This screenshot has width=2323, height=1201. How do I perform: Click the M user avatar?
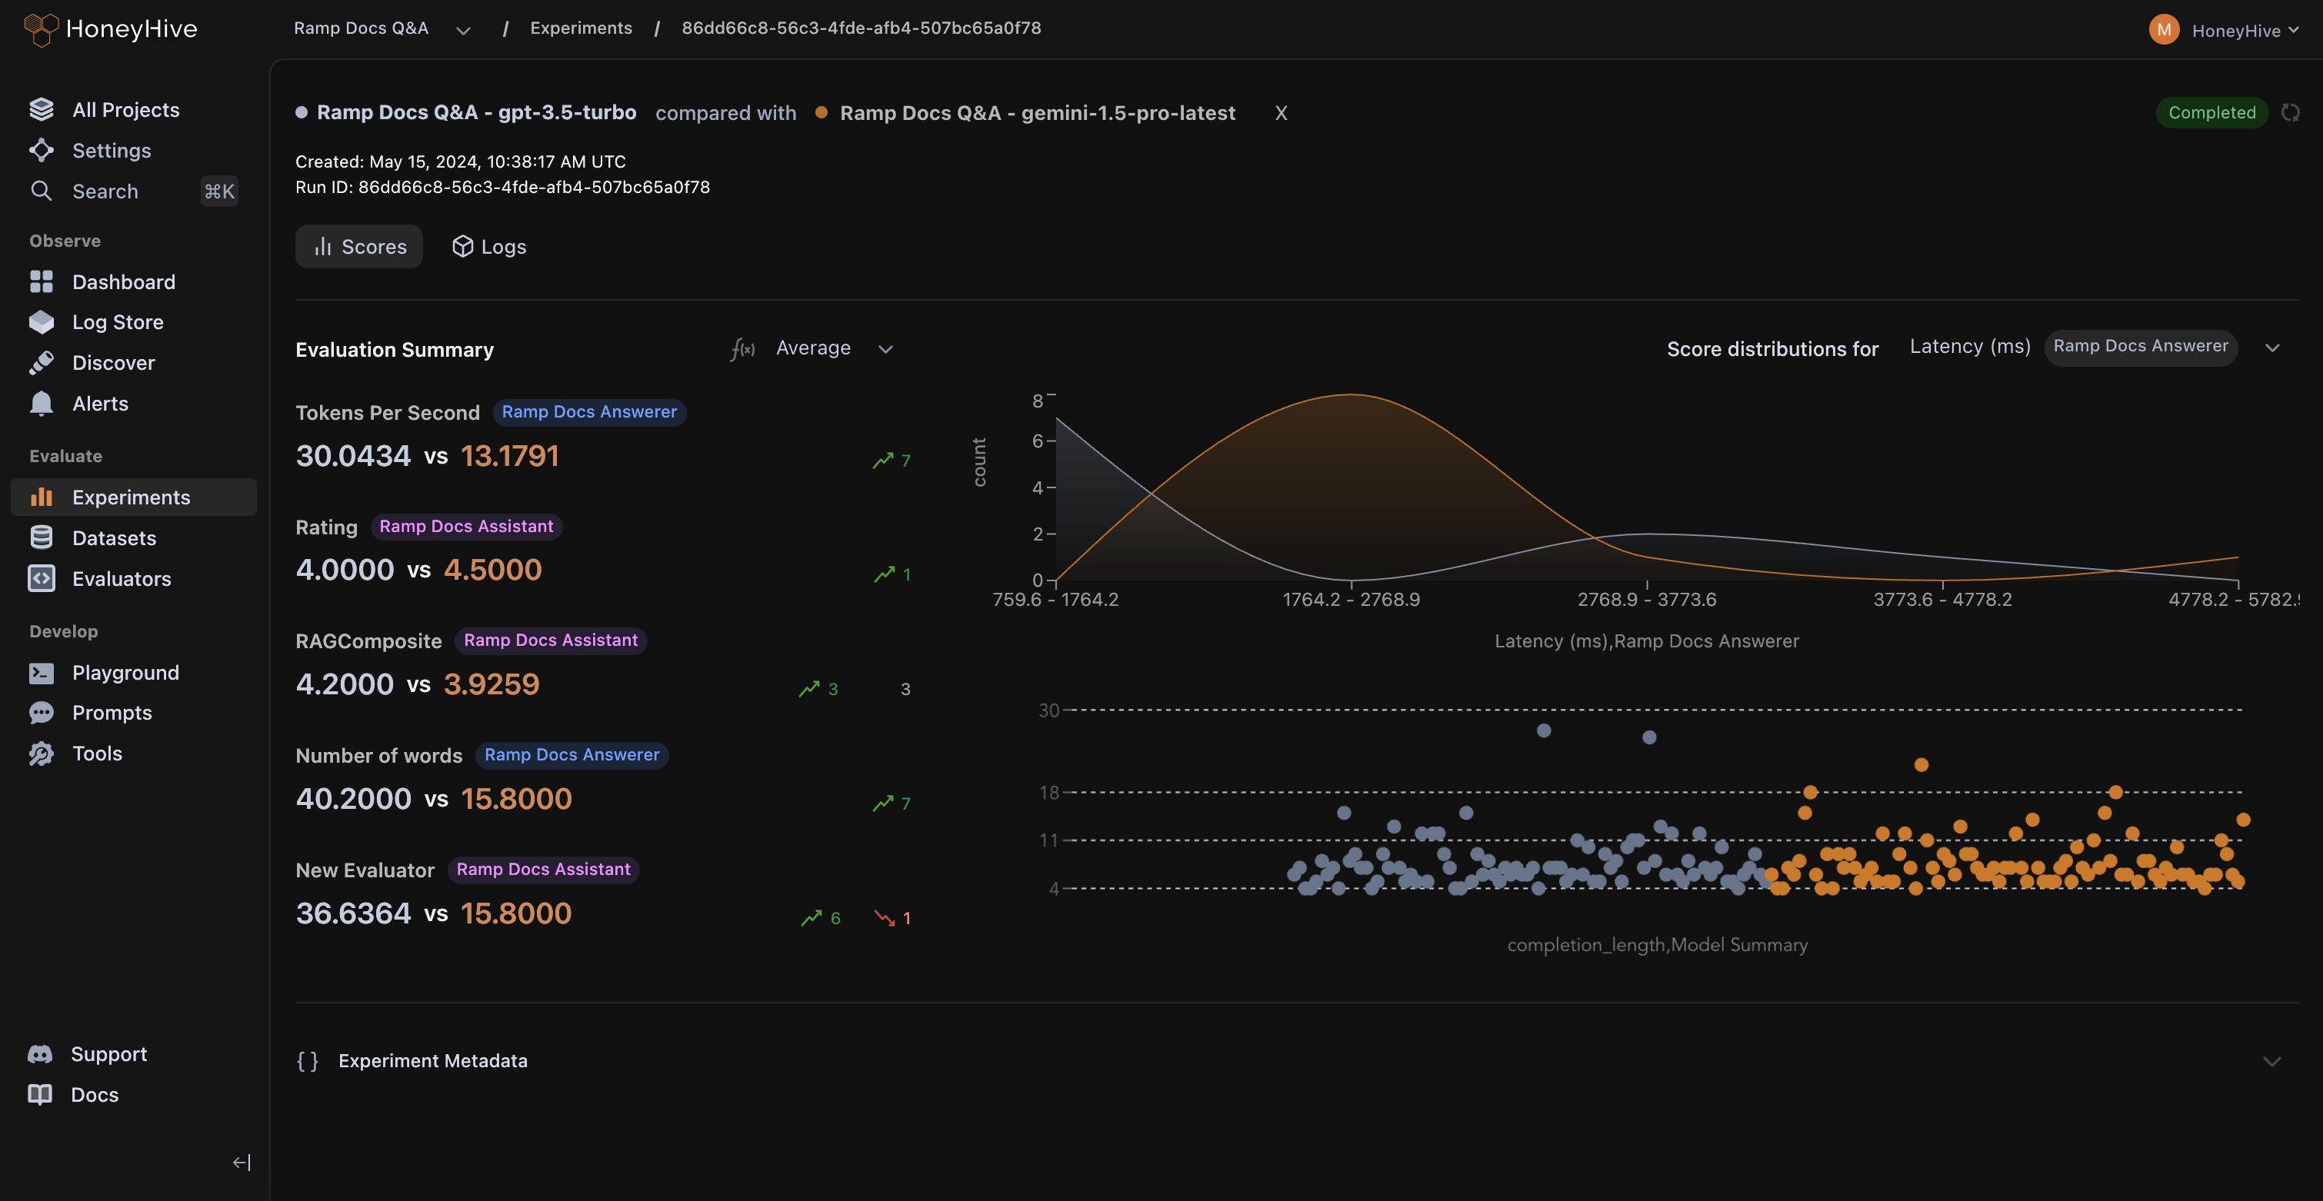tap(2165, 30)
